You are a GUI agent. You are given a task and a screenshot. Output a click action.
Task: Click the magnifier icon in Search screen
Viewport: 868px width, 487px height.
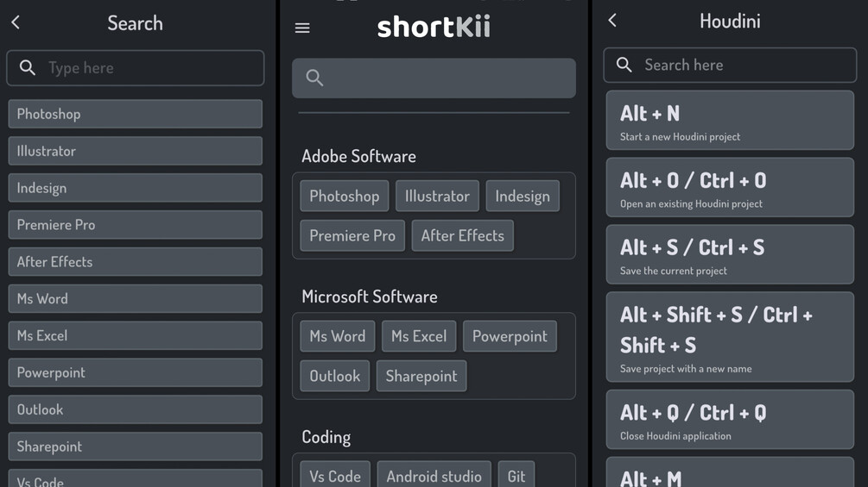coord(28,68)
